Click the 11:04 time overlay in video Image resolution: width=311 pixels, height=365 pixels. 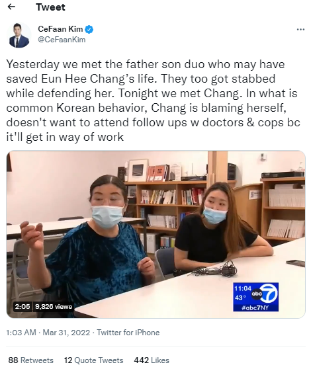(243, 288)
